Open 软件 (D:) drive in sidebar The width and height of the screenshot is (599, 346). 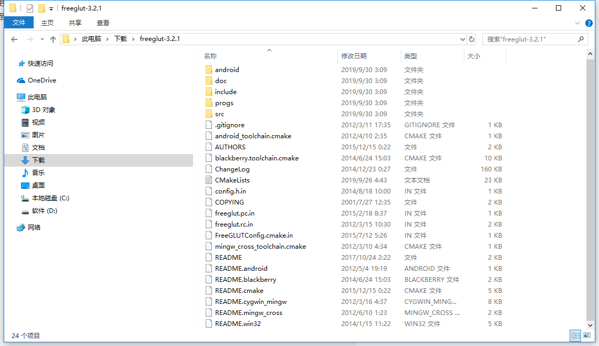coord(44,210)
